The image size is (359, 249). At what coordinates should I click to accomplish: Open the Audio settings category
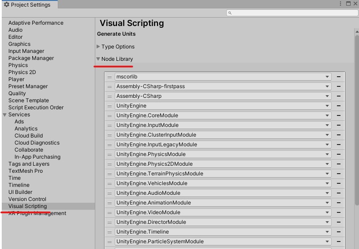(x=15, y=30)
